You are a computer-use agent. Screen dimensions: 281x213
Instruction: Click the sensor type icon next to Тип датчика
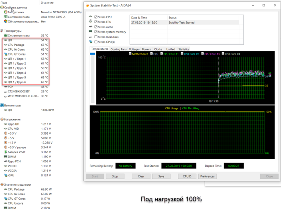pos(6,12)
